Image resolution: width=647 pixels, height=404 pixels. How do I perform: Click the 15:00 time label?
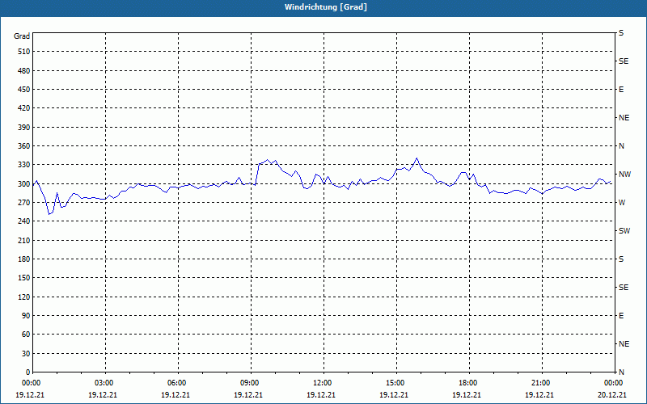click(395, 383)
